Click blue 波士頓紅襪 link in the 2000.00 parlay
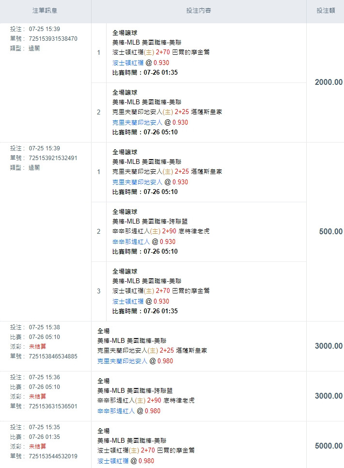Image resolution: width=344 pixels, height=468 pixels. pyautogui.click(x=128, y=63)
